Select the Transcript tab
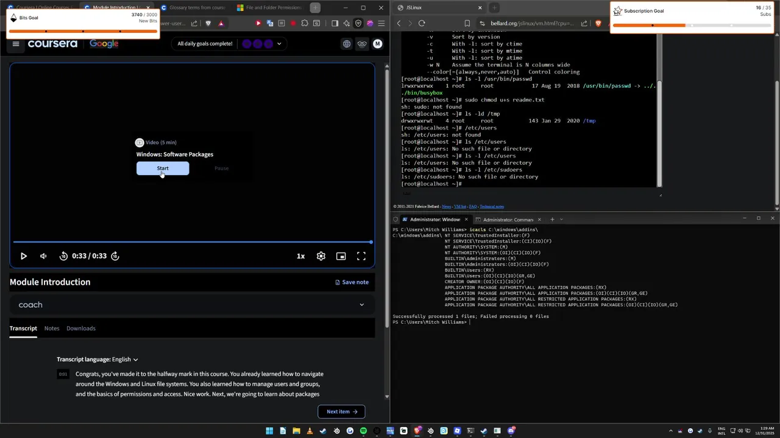The width and height of the screenshot is (780, 438). pos(23,328)
